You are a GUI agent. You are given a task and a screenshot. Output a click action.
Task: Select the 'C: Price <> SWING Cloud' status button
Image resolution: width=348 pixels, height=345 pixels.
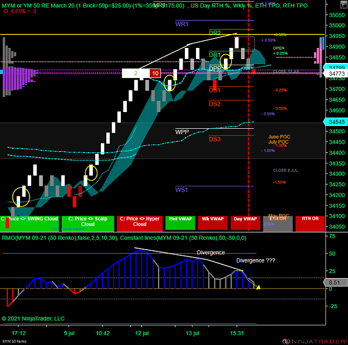30,223
